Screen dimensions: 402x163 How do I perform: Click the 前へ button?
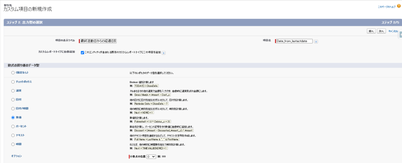(x=370, y=31)
